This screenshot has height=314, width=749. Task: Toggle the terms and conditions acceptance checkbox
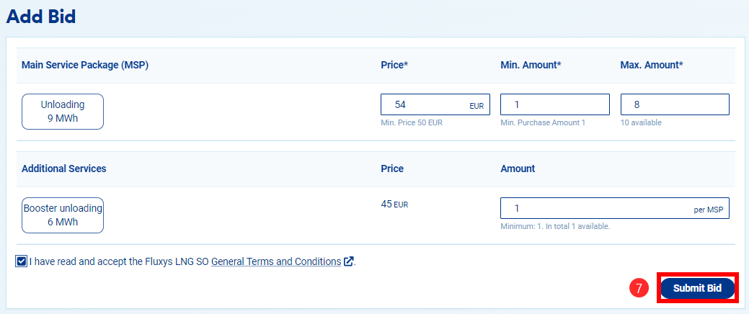pyautogui.click(x=21, y=261)
